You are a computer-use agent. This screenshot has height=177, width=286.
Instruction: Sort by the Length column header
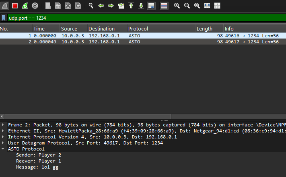click(x=210, y=29)
